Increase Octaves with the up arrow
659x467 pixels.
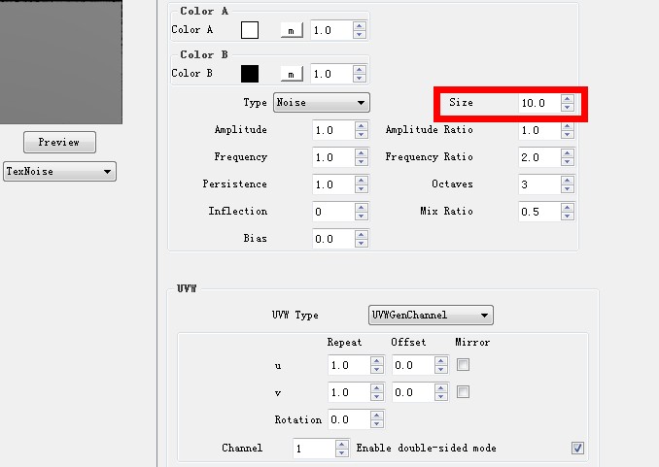(568, 181)
